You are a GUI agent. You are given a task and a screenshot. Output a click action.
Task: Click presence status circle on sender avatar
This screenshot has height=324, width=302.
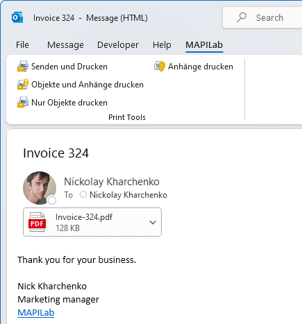(52, 201)
